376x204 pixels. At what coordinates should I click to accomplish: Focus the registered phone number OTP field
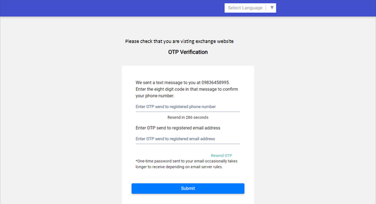[x=188, y=107]
